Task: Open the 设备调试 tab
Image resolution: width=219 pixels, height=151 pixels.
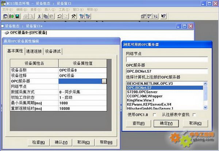Action: [53, 51]
